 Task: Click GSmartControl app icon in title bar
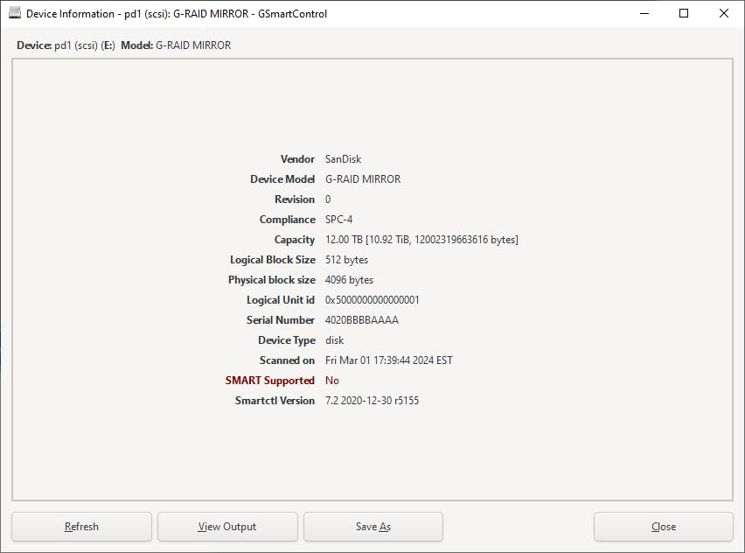[x=15, y=13]
